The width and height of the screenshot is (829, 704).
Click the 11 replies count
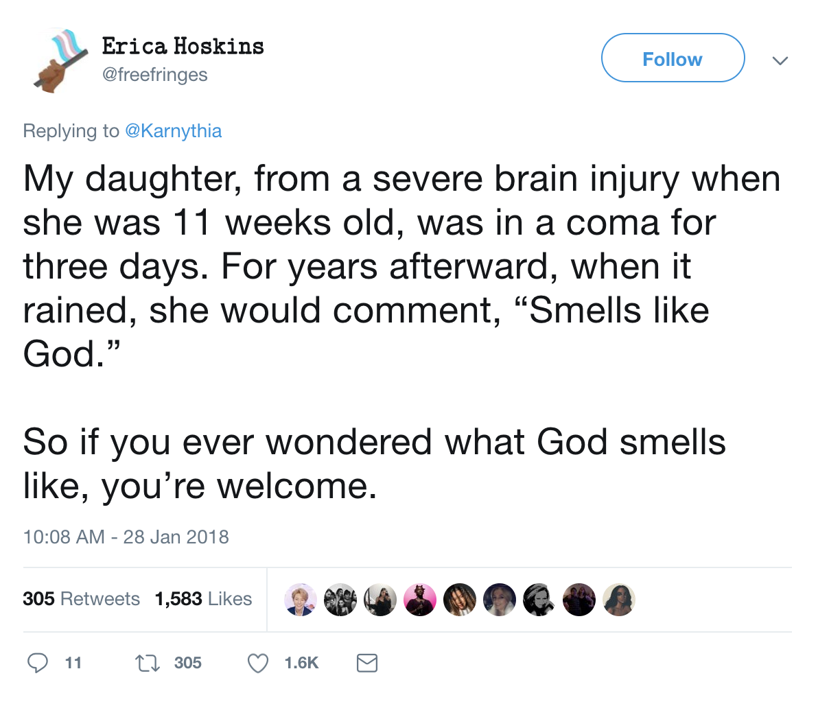point(73,663)
